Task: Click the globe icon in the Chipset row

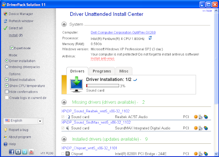Action: coord(206,154)
